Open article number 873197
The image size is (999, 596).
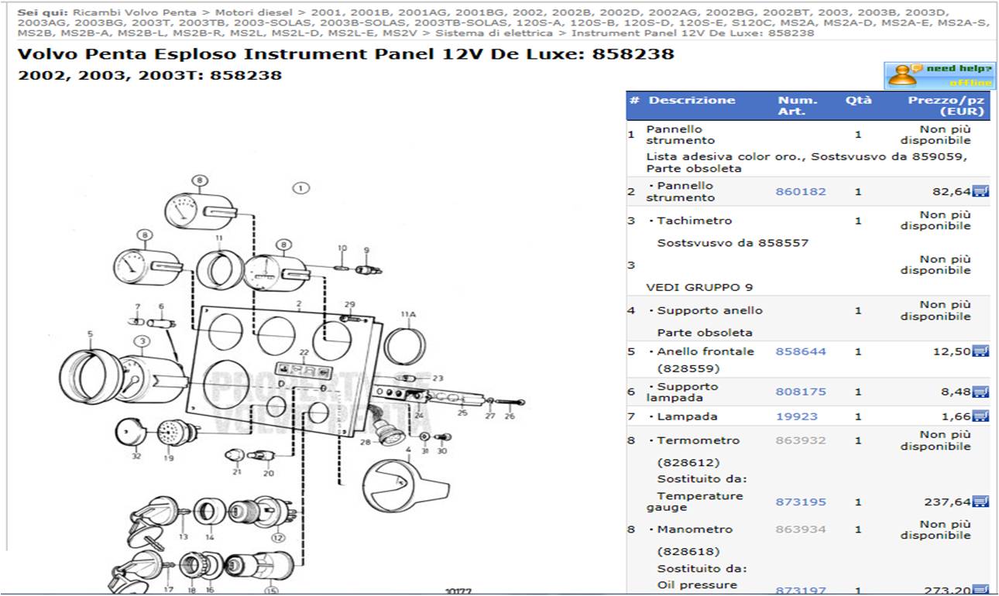[801, 590]
